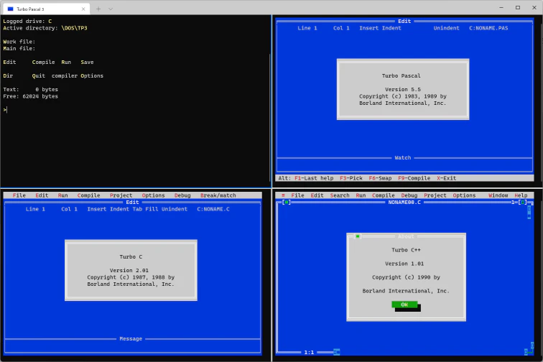Click C:NONAME.C filename in Turbo C editor

pyautogui.click(x=213, y=209)
